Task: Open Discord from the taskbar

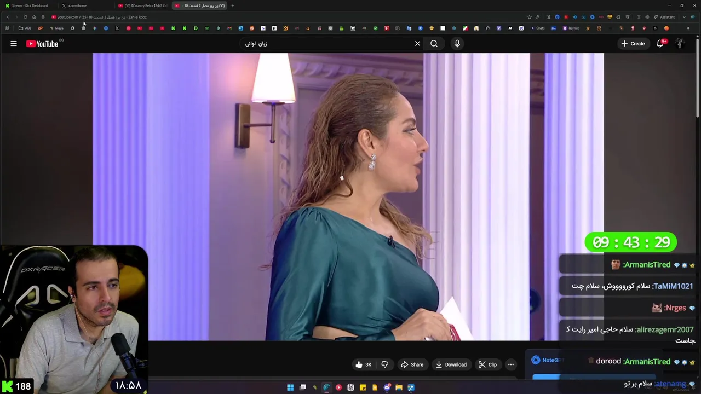Action: [x=387, y=387]
